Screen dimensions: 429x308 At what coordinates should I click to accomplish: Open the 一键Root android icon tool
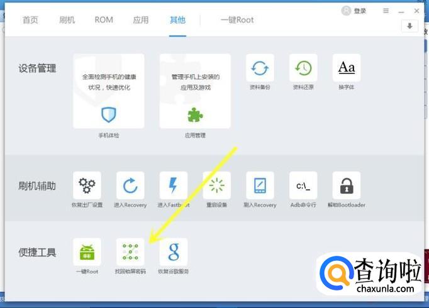[x=87, y=252]
